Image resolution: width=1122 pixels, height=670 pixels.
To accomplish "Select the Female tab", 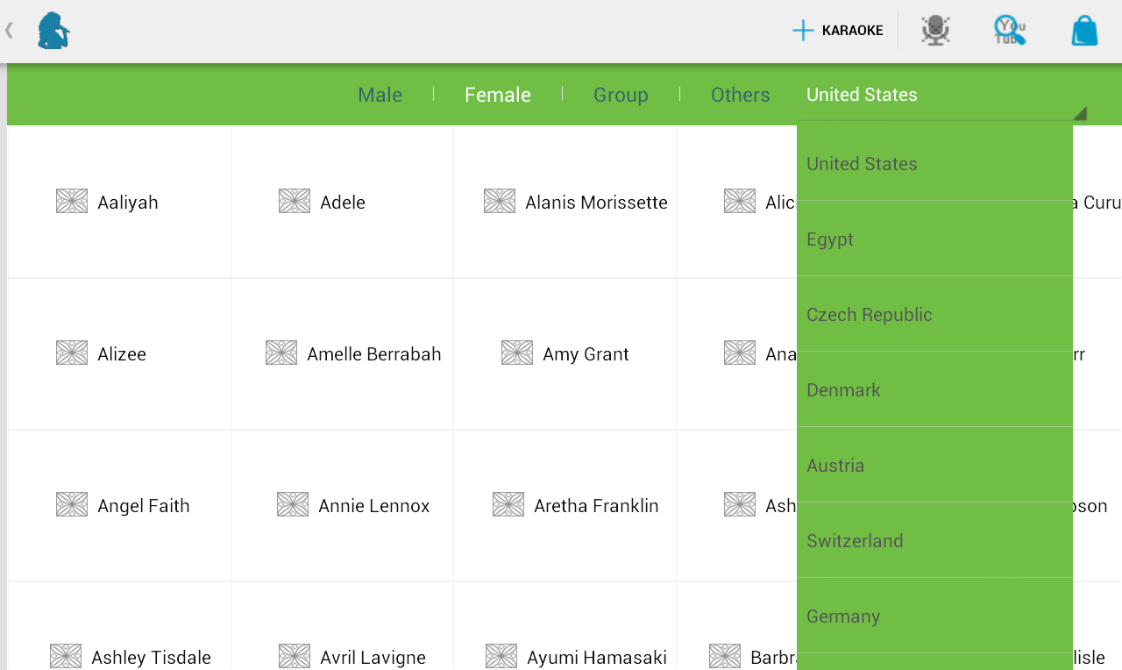I will click(498, 95).
